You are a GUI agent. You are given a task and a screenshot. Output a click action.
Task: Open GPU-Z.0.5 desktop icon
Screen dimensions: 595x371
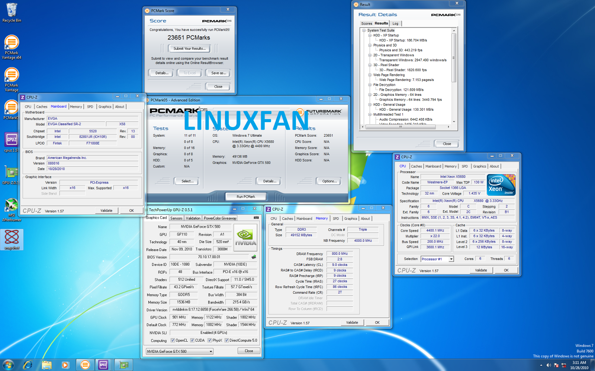pyautogui.click(x=11, y=175)
